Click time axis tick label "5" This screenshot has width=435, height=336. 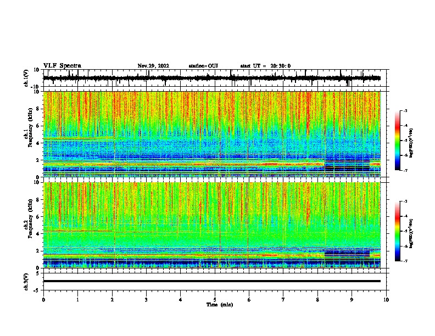215,300
